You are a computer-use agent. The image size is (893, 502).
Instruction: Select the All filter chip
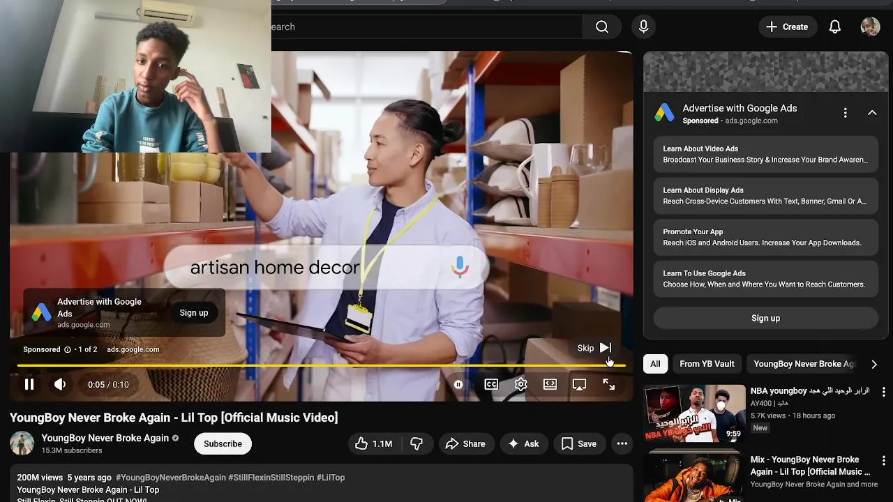(655, 364)
